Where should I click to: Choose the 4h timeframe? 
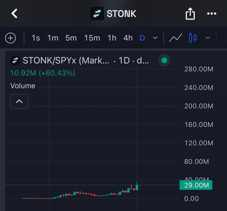click(128, 38)
